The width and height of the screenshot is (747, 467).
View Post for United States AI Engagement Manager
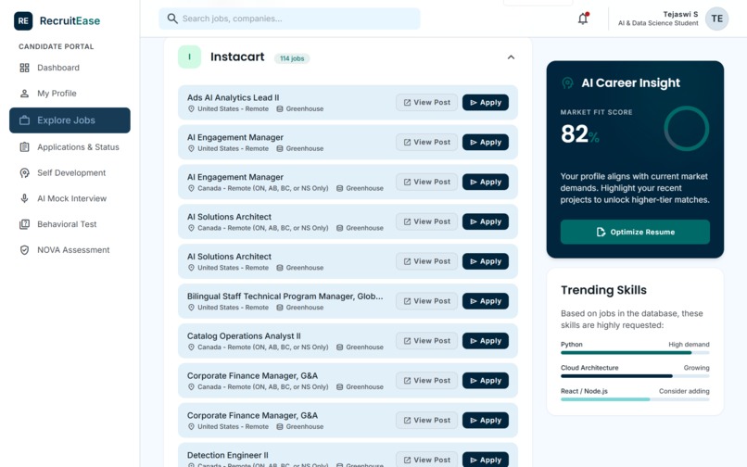(427, 142)
